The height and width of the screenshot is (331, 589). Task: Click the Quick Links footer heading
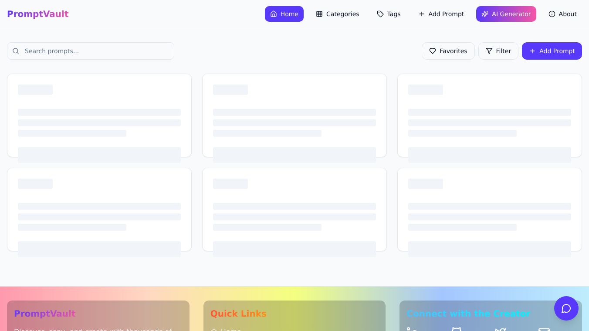tap(238, 314)
